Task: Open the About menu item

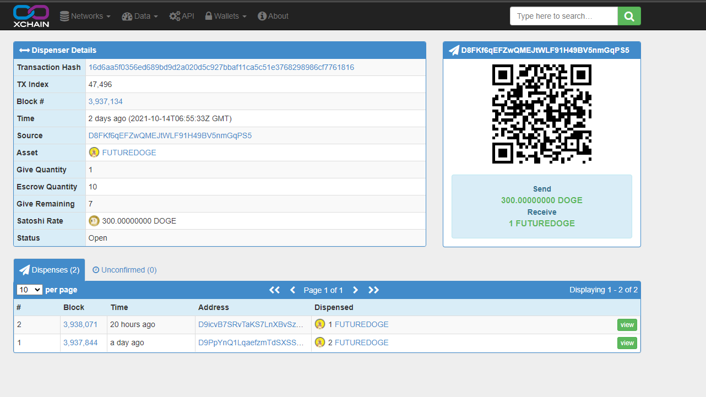Action: (273, 16)
